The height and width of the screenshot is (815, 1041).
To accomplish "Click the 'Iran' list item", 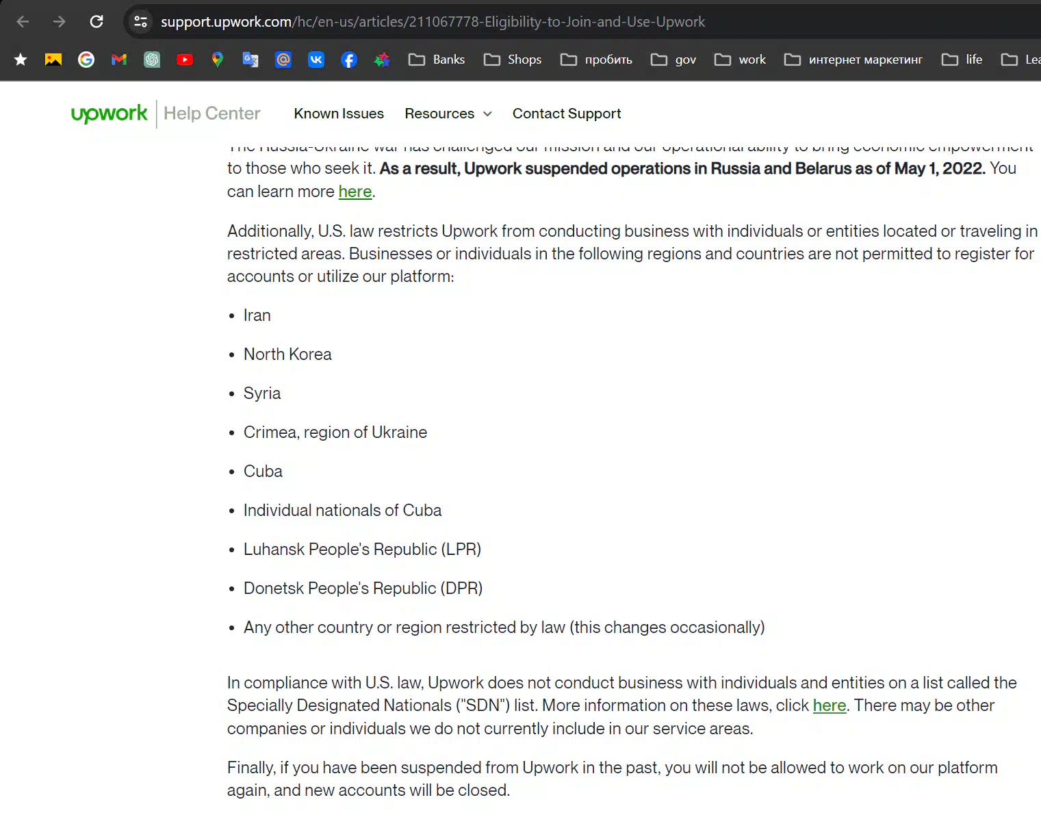I will coord(257,315).
